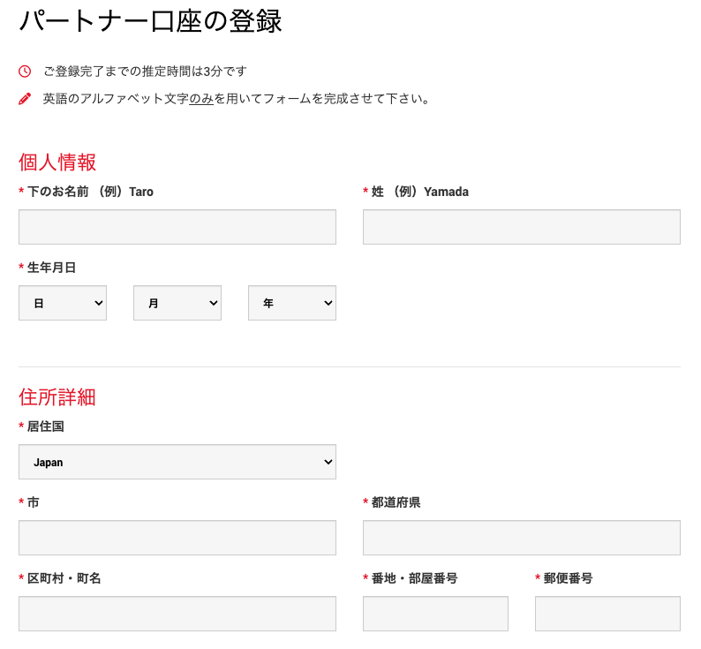The width and height of the screenshot is (701, 649).
Task: Open the 日 day dropdown
Action: pyautogui.click(x=62, y=303)
